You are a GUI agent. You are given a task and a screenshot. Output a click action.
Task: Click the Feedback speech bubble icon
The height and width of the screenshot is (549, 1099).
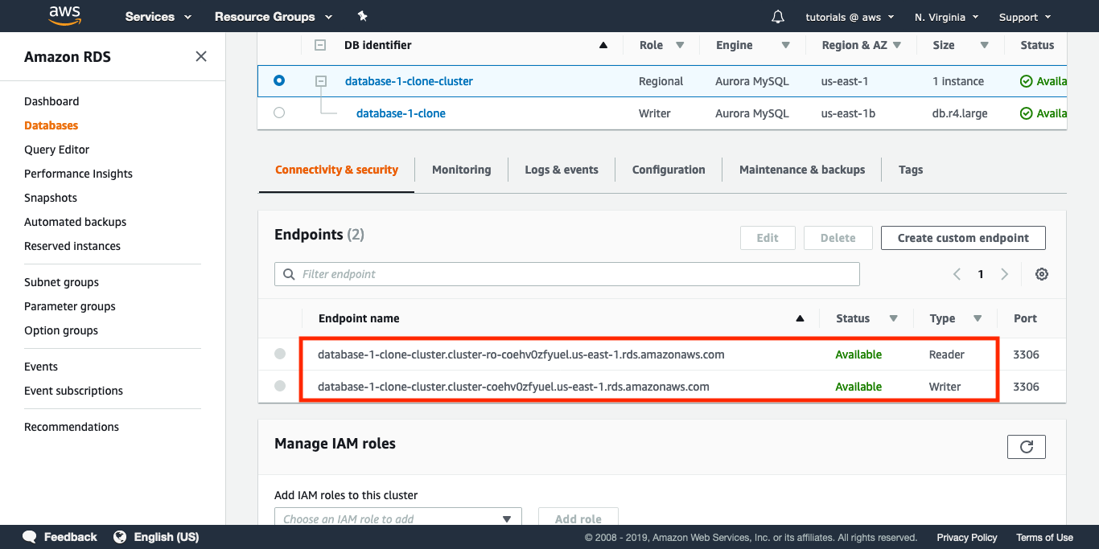tap(30, 537)
